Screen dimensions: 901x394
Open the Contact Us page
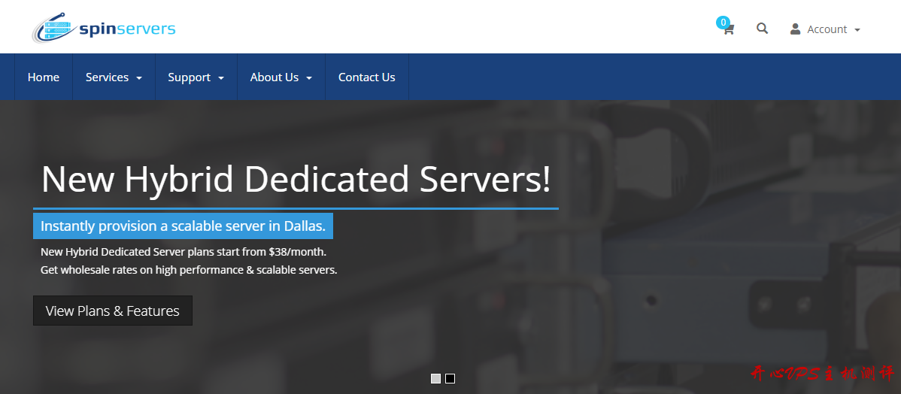tap(366, 77)
